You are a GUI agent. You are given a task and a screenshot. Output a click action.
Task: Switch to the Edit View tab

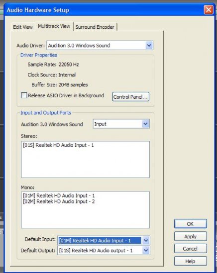(x=23, y=27)
